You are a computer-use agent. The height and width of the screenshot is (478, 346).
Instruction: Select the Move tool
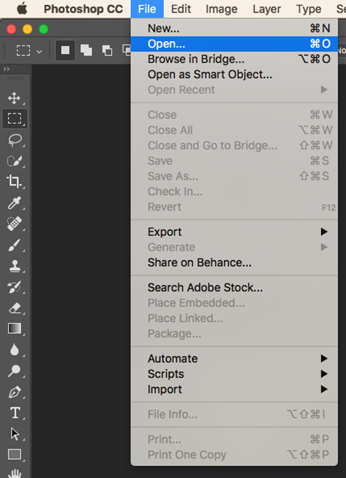click(14, 99)
